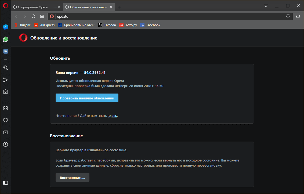
Task: Click 'Верните браузер в изначальное состояние.' text
Action: [91, 150]
